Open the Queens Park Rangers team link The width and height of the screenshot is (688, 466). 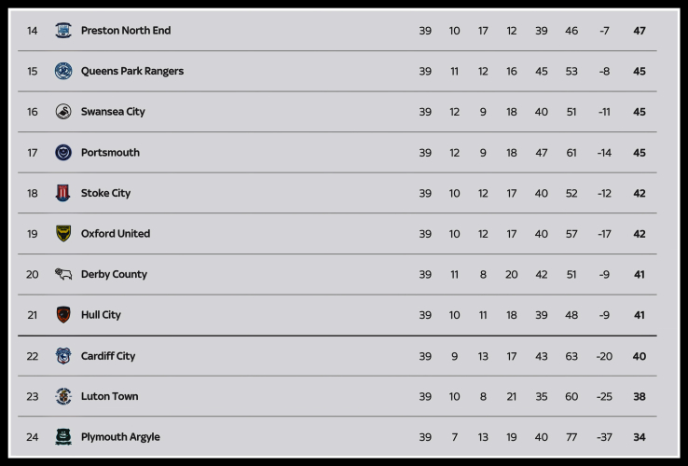(x=132, y=71)
